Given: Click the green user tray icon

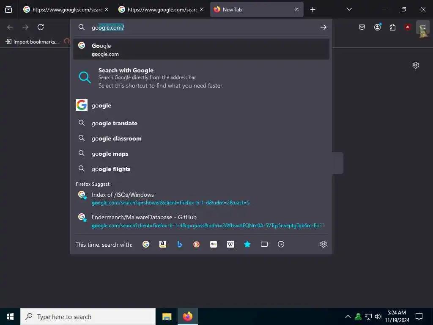Looking at the screenshot, I should point(358,317).
